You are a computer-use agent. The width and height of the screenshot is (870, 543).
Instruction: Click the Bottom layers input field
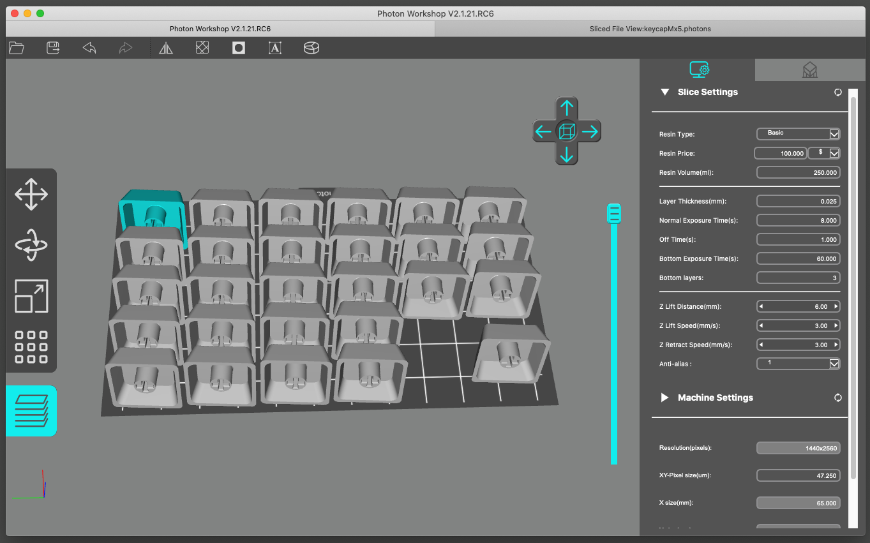tap(799, 278)
